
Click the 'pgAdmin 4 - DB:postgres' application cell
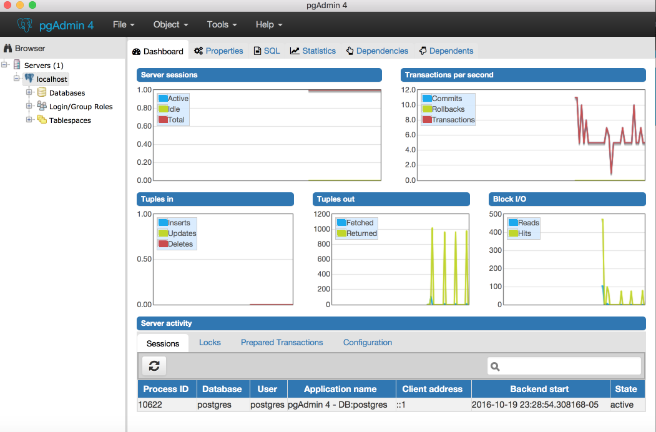[341, 405]
